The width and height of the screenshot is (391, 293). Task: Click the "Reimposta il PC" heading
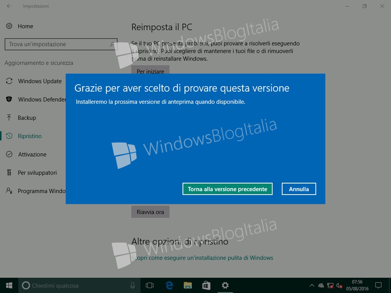tap(162, 27)
